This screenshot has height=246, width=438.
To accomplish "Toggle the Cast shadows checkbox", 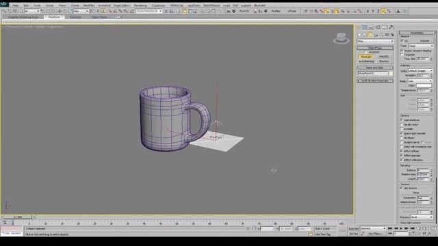I will click(x=402, y=120).
